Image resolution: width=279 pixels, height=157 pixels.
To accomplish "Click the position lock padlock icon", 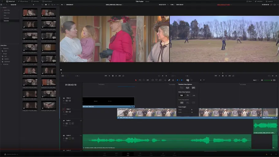I will [x=173, y=80].
